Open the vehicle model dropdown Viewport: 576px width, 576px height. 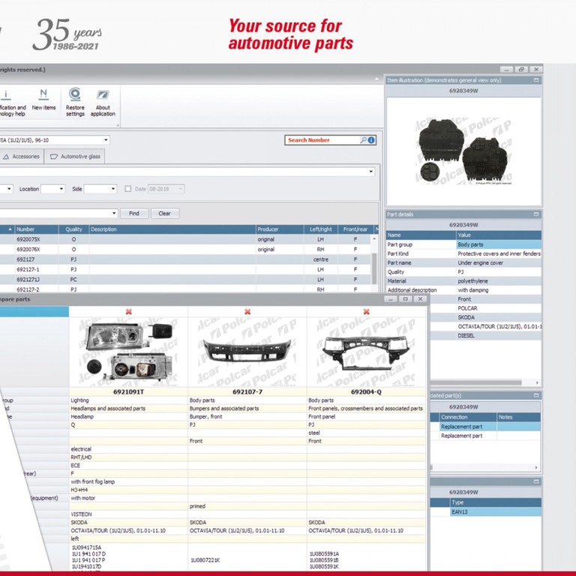click(x=106, y=140)
